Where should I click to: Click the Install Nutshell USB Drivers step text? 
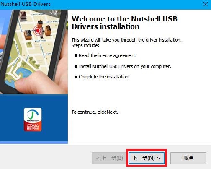coord(125,66)
